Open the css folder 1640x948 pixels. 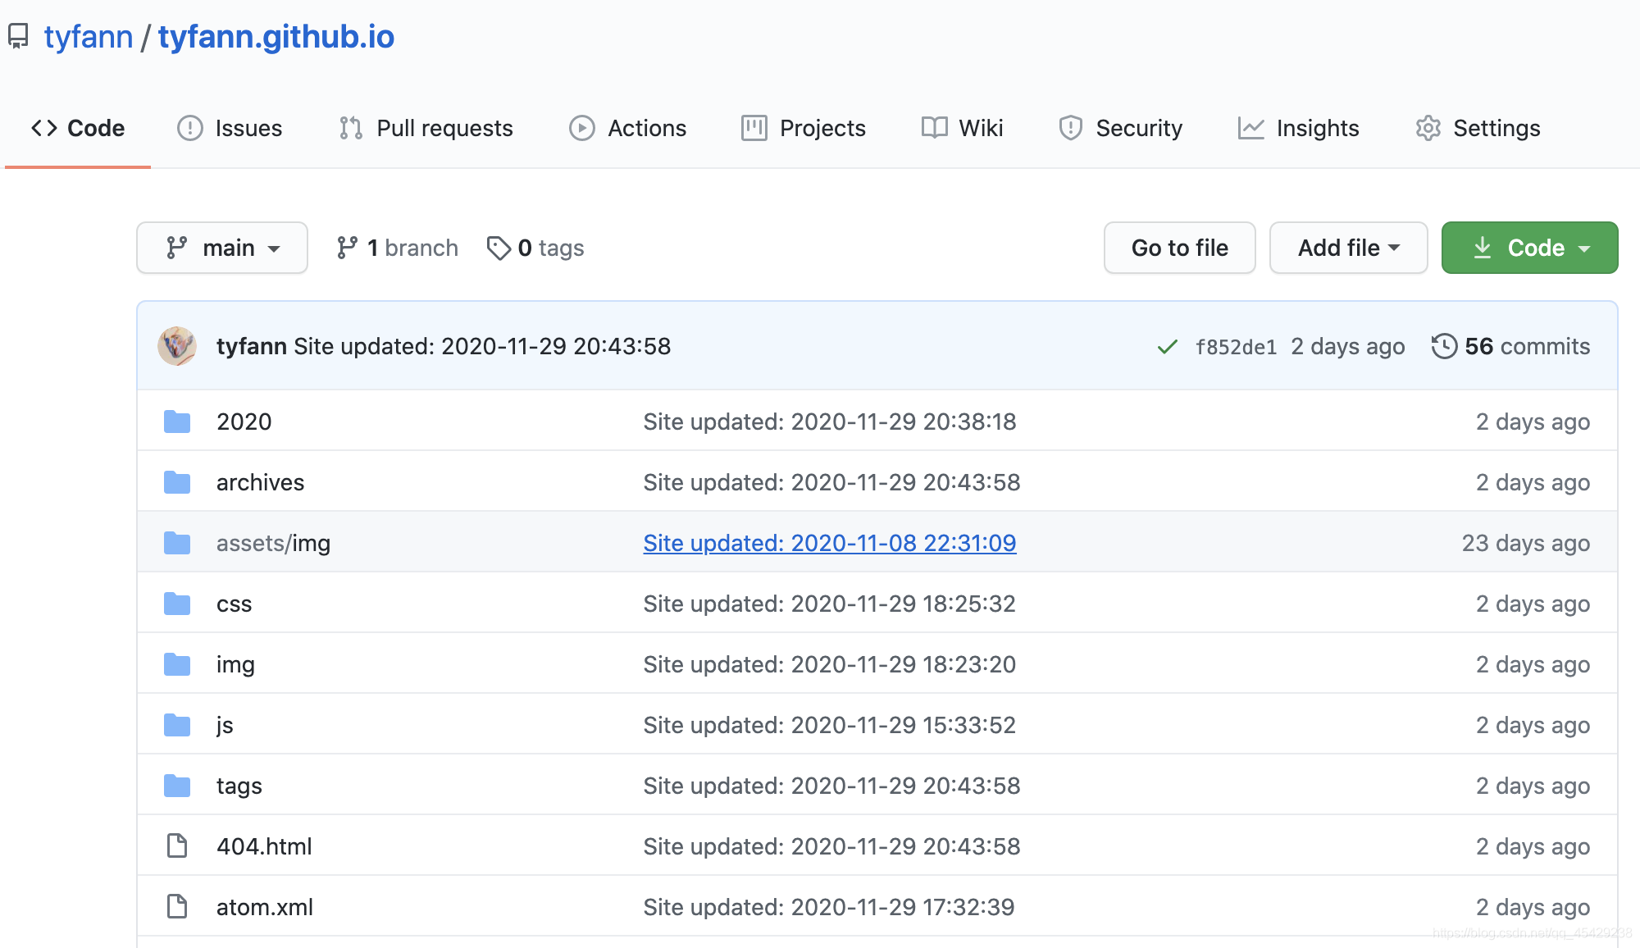pyautogui.click(x=234, y=604)
